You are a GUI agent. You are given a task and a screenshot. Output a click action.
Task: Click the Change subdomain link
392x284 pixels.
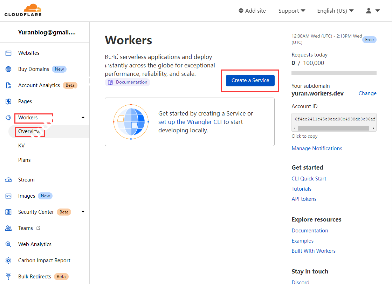367,93
